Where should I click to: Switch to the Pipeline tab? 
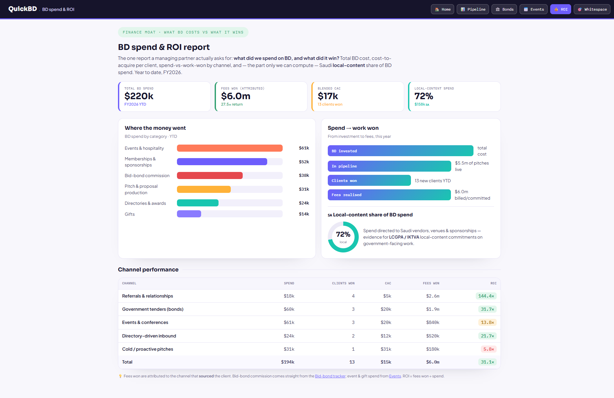coord(473,9)
